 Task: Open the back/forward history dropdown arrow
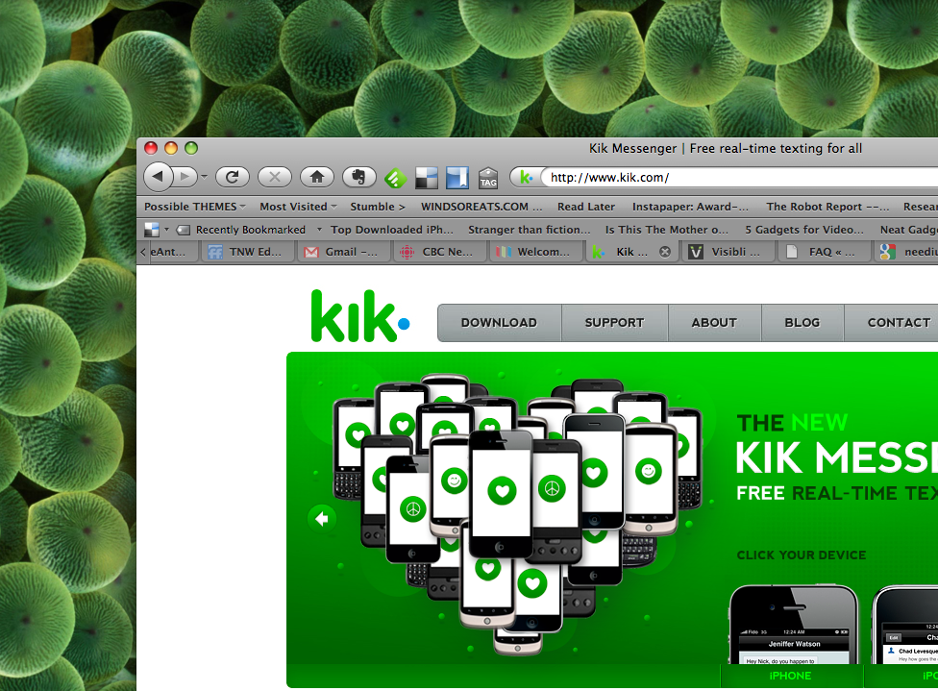tap(204, 177)
